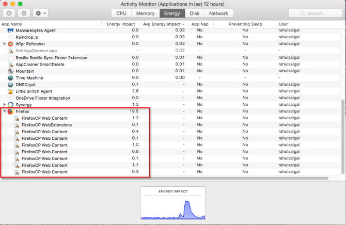
Task: Click the Time Machine icon
Action: [x=10, y=78]
